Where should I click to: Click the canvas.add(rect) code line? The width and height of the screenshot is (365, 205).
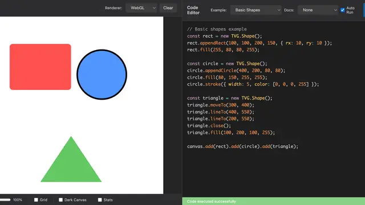(242, 146)
